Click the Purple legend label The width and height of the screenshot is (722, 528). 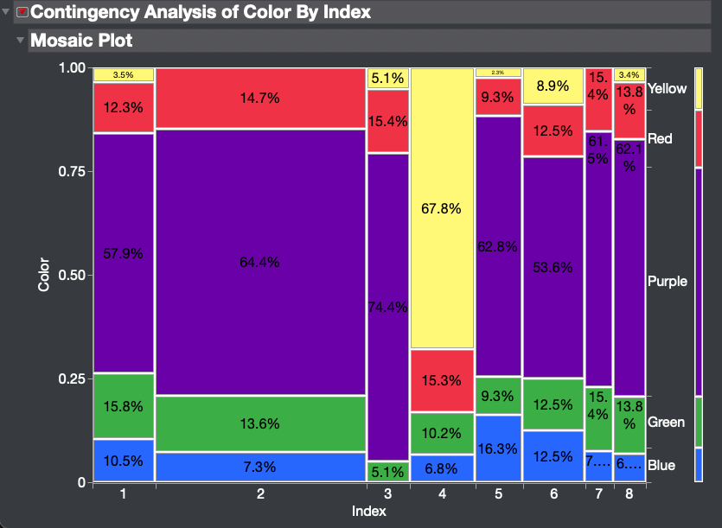667,282
